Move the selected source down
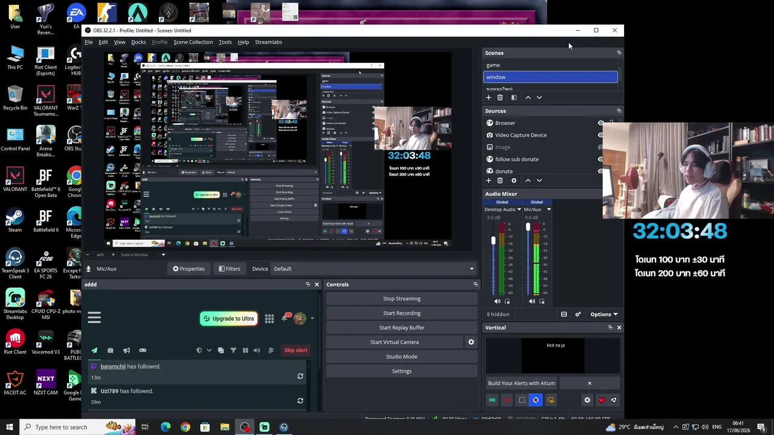This screenshot has height=435, width=774. point(539,181)
